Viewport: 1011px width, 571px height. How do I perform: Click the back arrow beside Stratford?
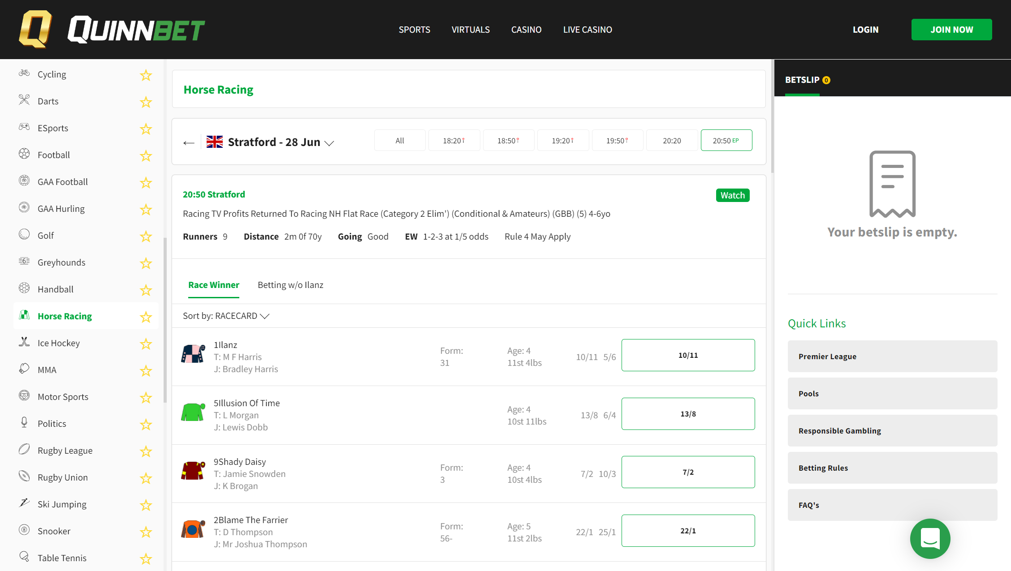click(189, 142)
